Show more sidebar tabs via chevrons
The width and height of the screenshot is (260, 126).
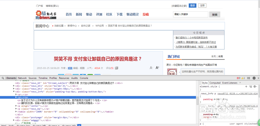tap(240, 83)
